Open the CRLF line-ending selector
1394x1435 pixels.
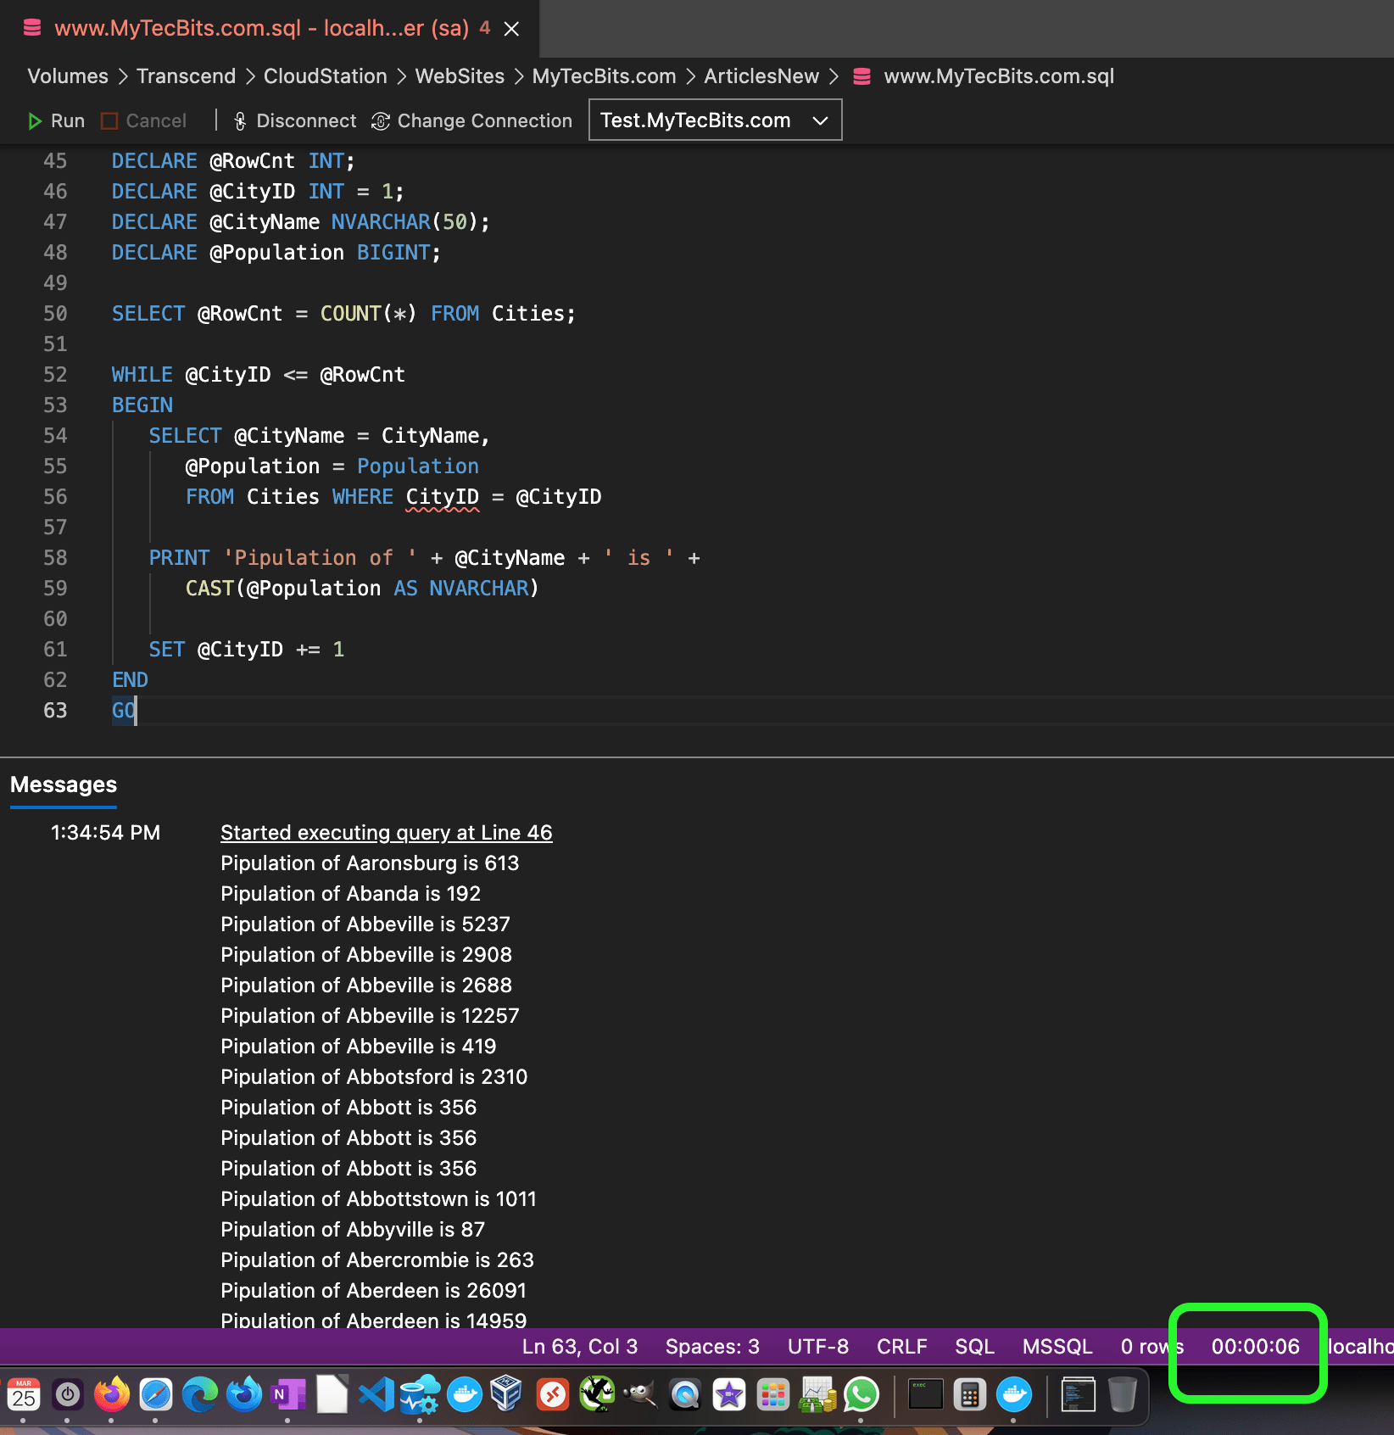pos(901,1346)
